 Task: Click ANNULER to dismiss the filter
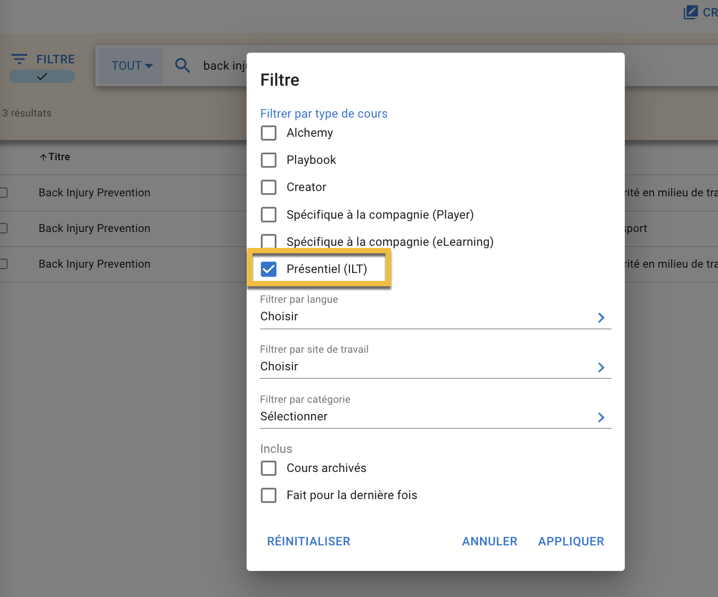coord(489,542)
